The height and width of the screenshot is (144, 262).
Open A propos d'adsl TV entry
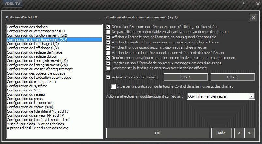tap(54, 128)
